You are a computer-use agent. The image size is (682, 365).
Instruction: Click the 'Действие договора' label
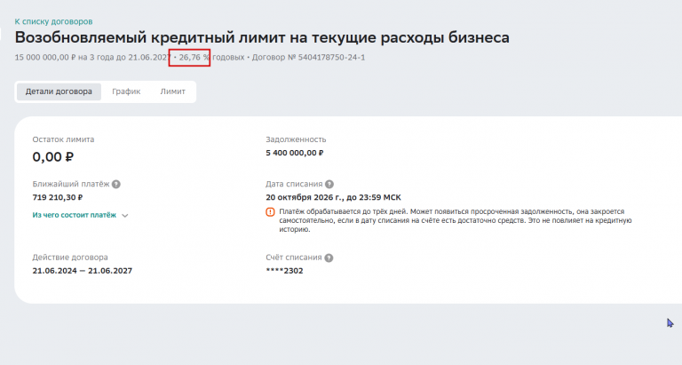[x=70, y=258]
